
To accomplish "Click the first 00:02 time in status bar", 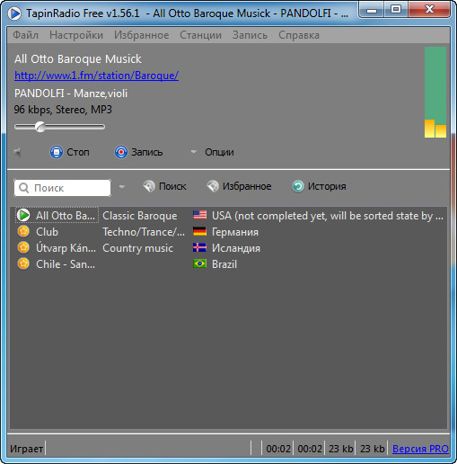I will 278,449.
